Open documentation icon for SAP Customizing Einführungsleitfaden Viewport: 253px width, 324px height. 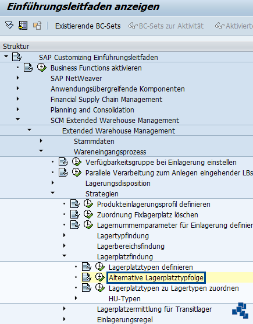[x=17, y=57]
